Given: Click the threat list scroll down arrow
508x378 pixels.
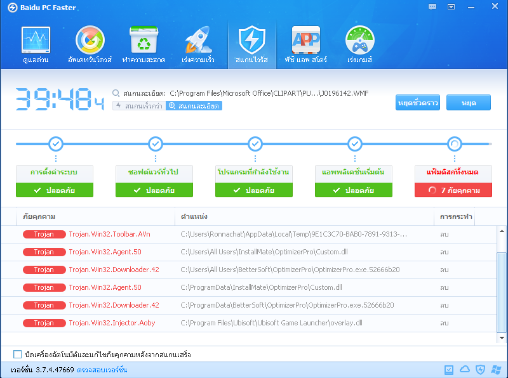Looking at the screenshot, I should tap(502, 337).
